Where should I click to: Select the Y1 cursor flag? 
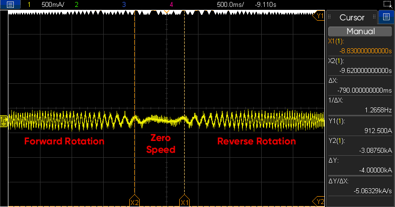click(319, 16)
